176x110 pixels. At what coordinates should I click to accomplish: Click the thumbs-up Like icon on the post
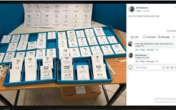point(132,37)
